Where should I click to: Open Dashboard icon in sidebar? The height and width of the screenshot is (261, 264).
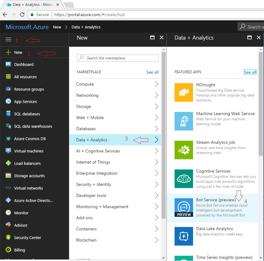tap(8, 64)
